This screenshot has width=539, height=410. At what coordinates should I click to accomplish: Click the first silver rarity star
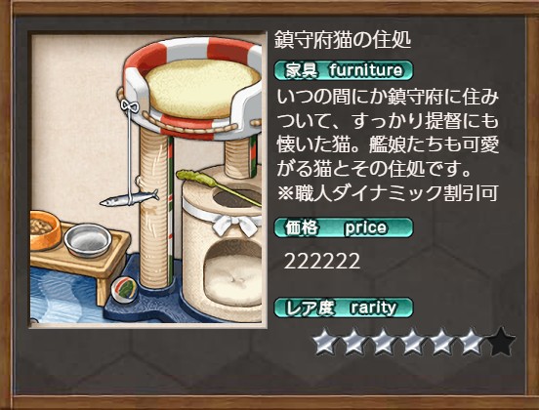tap(325, 341)
